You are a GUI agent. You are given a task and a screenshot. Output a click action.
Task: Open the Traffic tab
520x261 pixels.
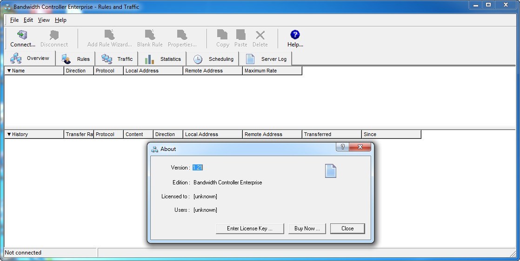pyautogui.click(x=117, y=59)
